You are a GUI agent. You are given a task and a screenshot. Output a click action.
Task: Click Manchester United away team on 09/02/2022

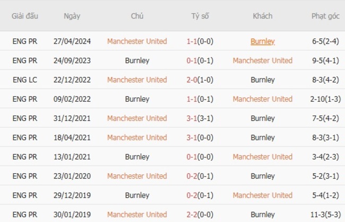(x=262, y=99)
